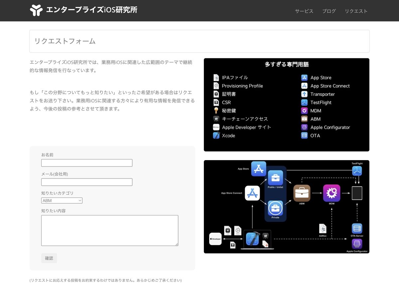Click the large App Store icon in diagram

tap(259, 169)
